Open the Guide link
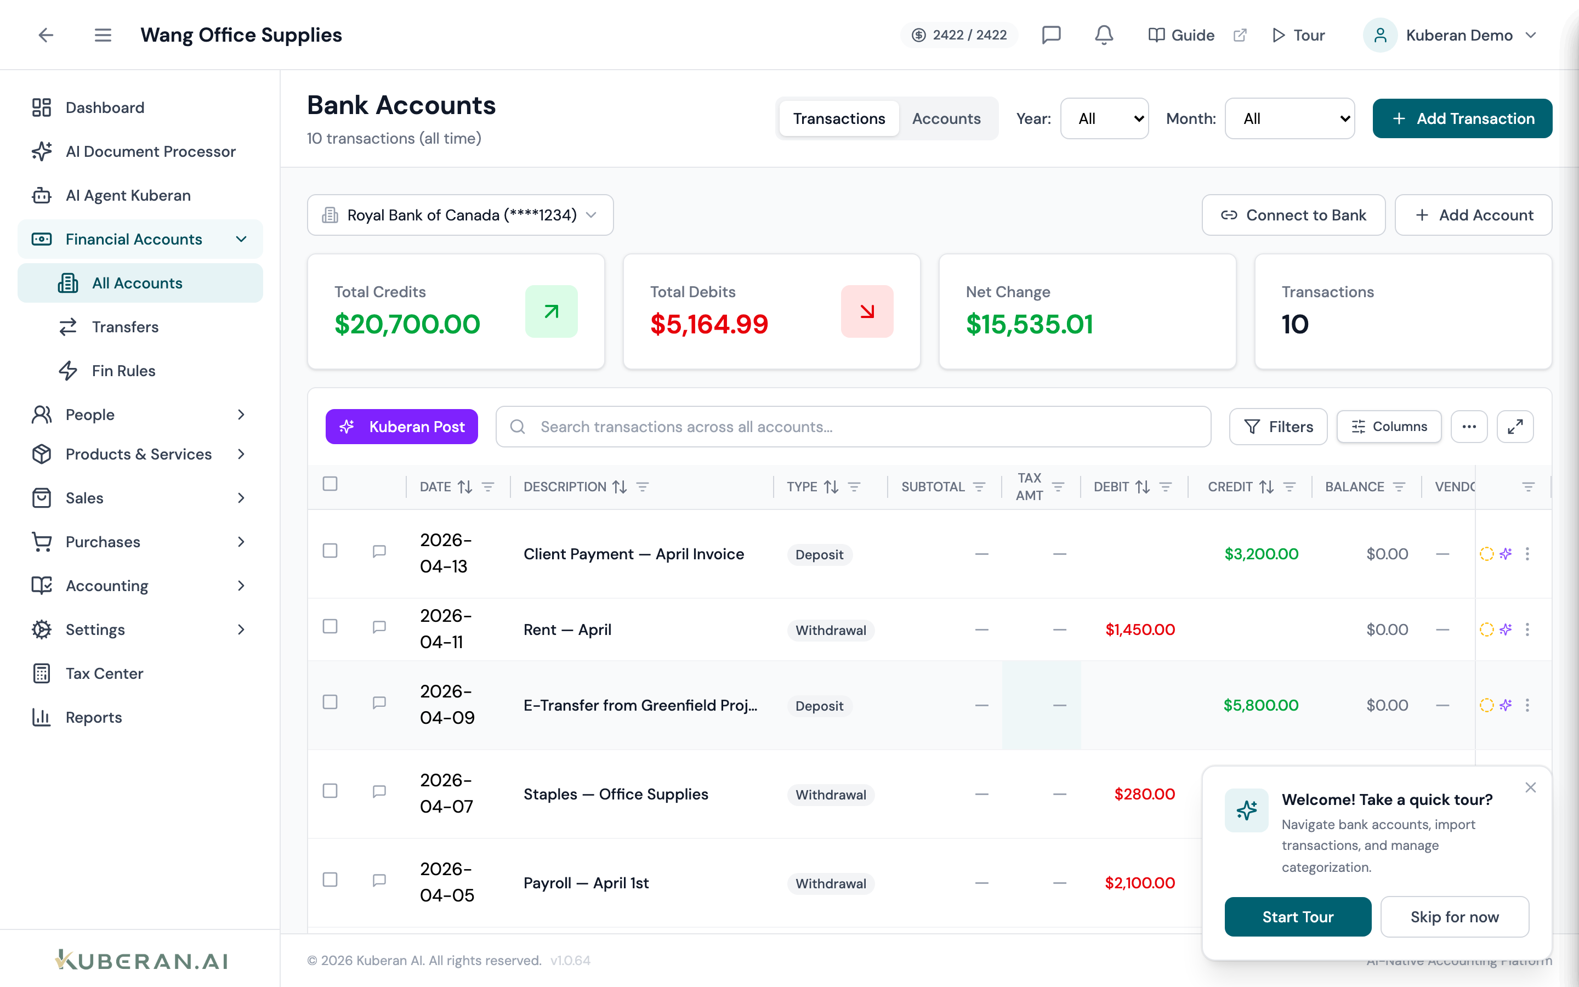 coord(1181,35)
